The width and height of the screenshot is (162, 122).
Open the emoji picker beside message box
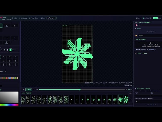[136, 36]
